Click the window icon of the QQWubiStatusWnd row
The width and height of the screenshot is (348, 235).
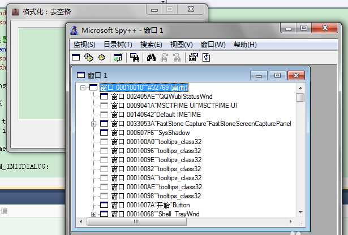[x=104, y=97]
